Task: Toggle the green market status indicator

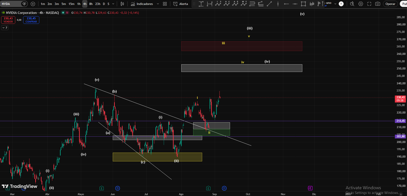Action: tap(62, 13)
